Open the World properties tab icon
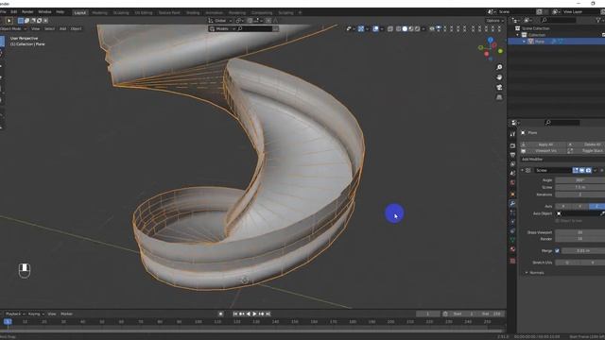The width and height of the screenshot is (605, 340). (x=512, y=182)
